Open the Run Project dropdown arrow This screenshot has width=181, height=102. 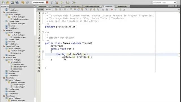tap(64, 3)
